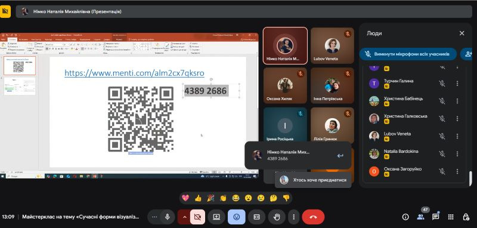Leave call red button
This screenshot has width=477, height=228.
(314, 217)
